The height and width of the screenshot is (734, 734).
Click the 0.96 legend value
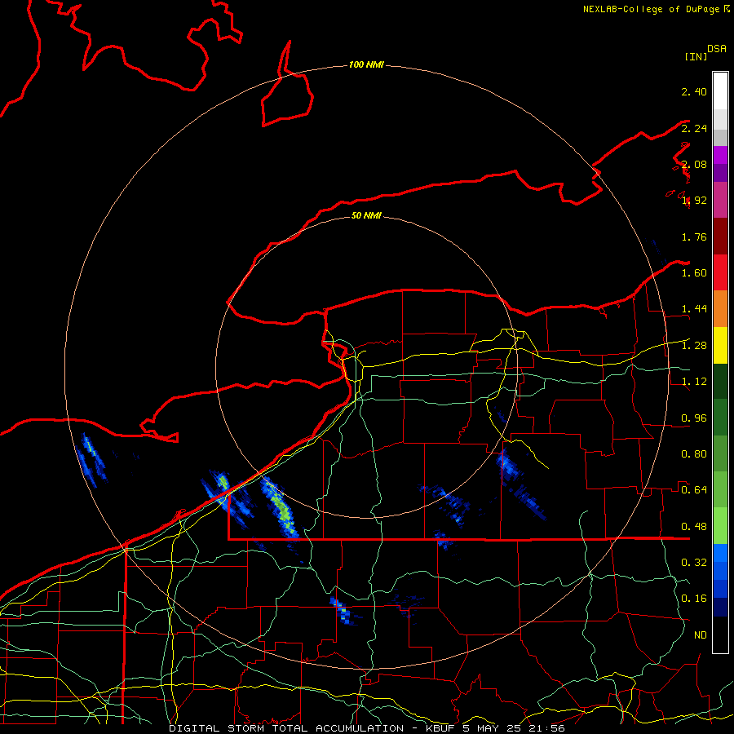click(694, 418)
